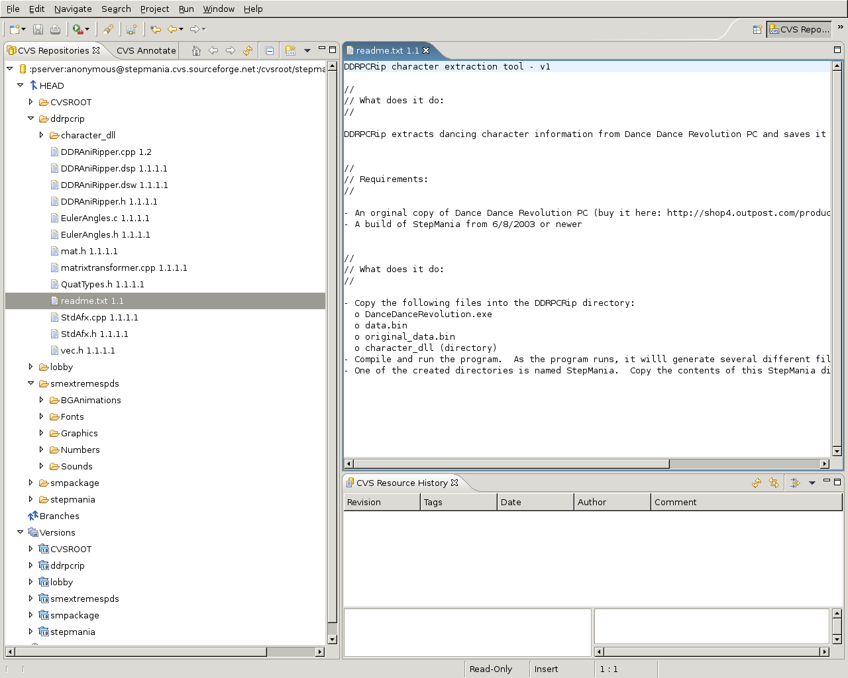Click the Author column header

click(x=612, y=502)
